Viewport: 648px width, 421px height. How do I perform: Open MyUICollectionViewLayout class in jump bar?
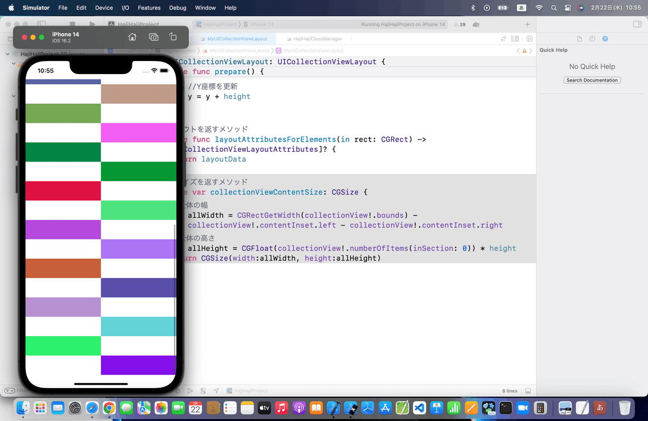pos(309,51)
